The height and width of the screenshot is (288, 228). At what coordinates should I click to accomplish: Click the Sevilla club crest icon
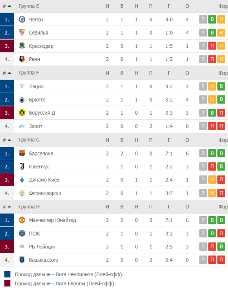coord(22,32)
